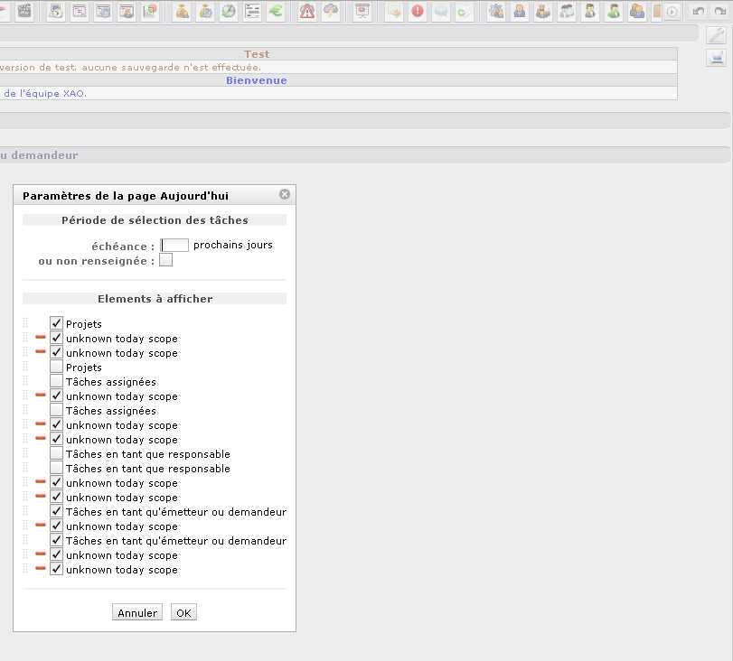Focus the échéance days input field
Screen dimensions: 733x661
(x=174, y=245)
